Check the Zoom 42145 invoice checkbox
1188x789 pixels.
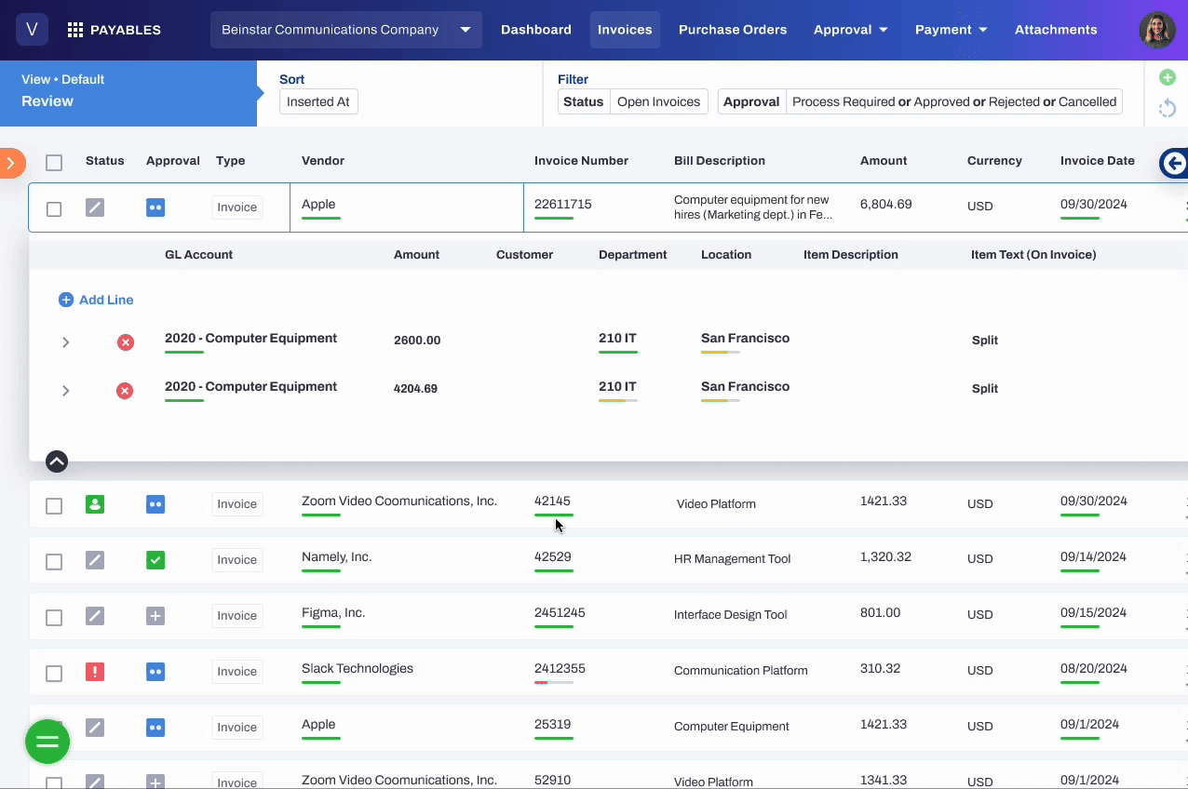(x=54, y=506)
